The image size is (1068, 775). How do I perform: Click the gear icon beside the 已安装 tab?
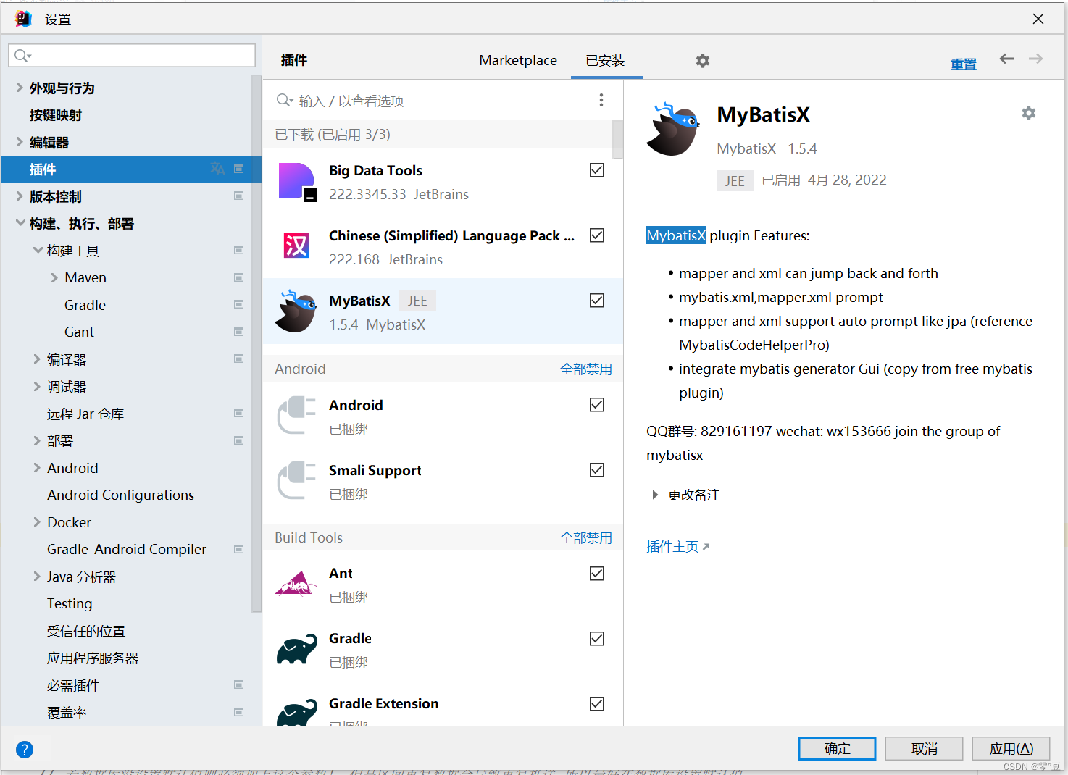702,61
